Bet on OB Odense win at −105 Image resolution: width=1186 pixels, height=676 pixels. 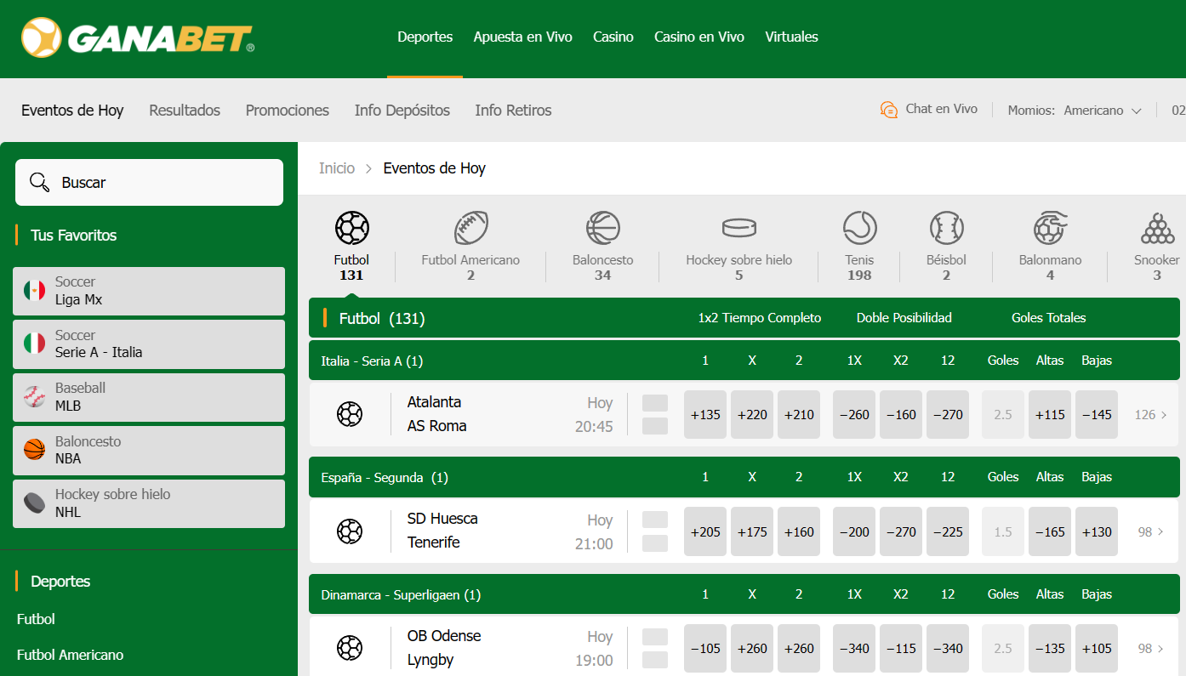[x=705, y=648]
